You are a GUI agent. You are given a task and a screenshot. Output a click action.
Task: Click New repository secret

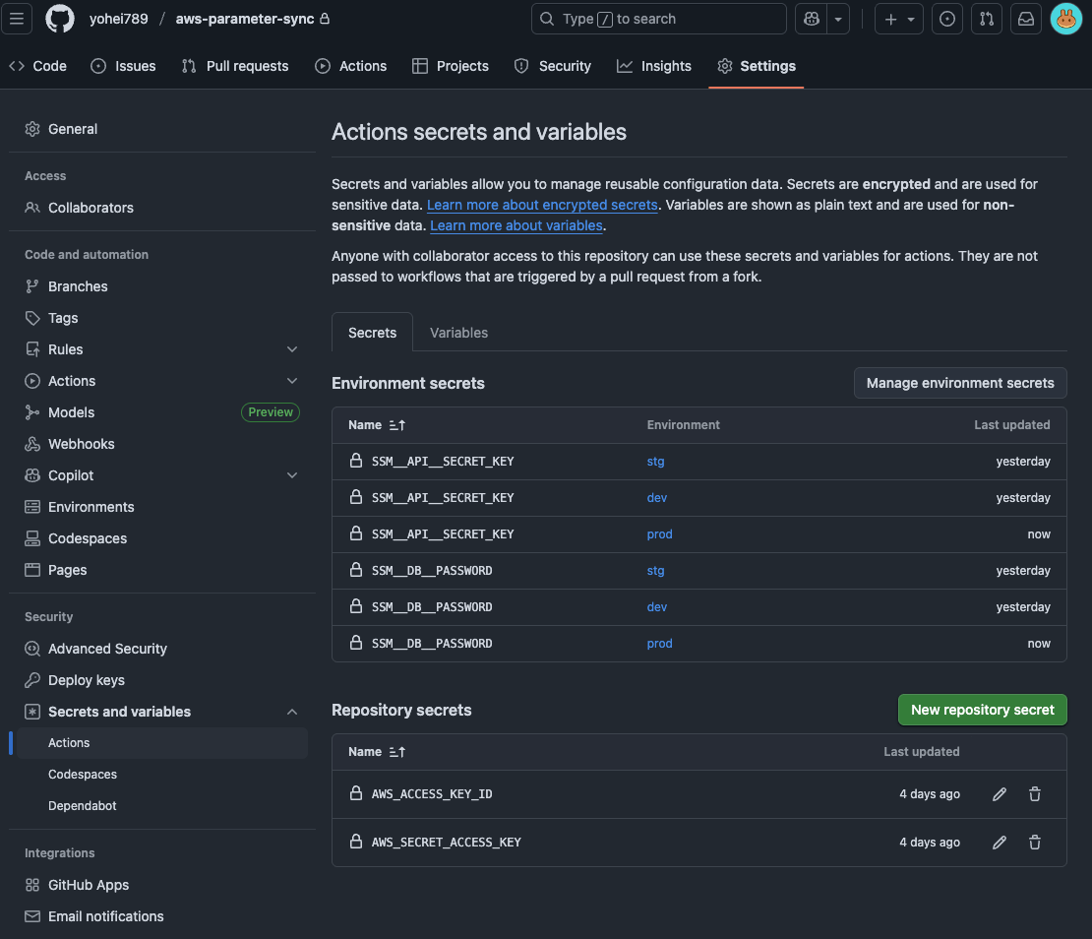click(981, 709)
